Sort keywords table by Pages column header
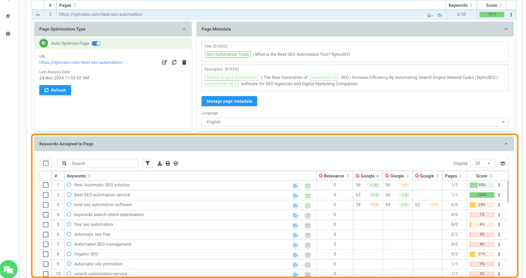The image size is (526, 278). pyautogui.click(x=453, y=176)
